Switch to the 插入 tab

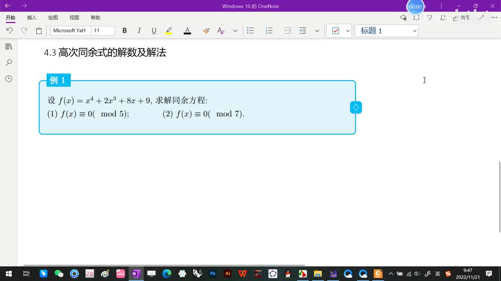click(32, 18)
